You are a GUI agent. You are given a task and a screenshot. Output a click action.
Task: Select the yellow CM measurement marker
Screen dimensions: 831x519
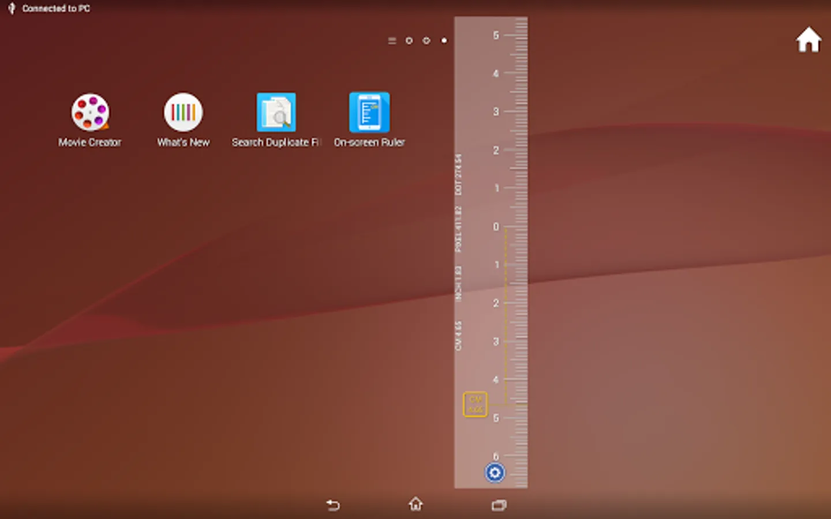(x=475, y=404)
